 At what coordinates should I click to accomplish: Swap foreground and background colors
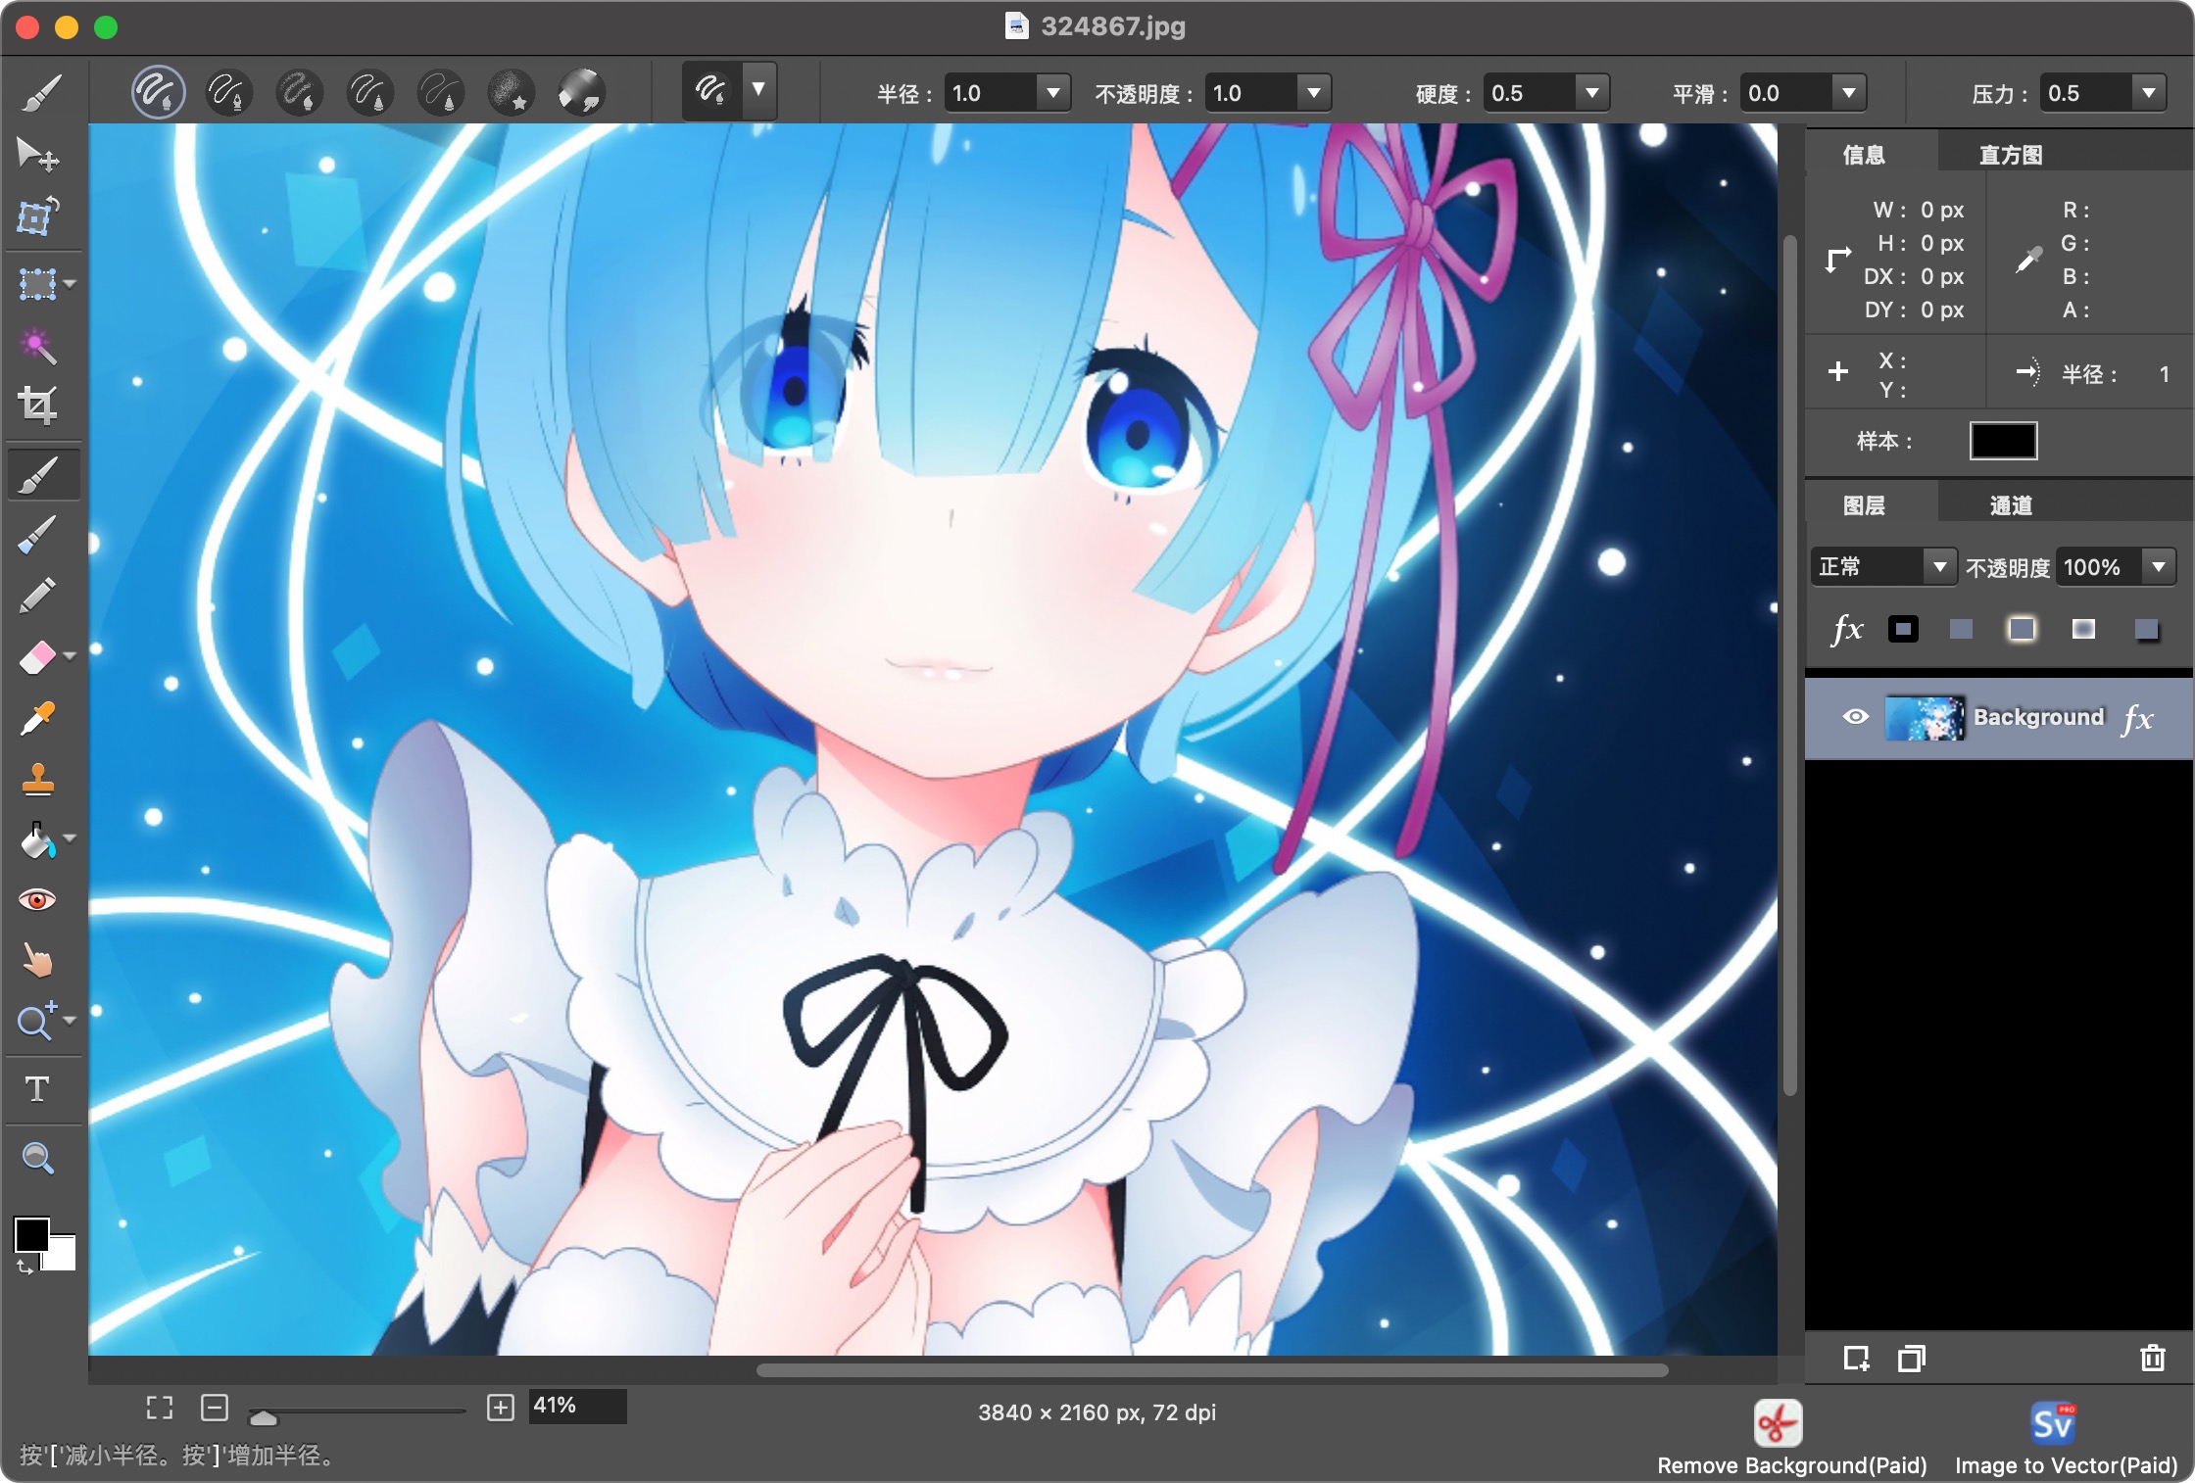[x=24, y=1268]
